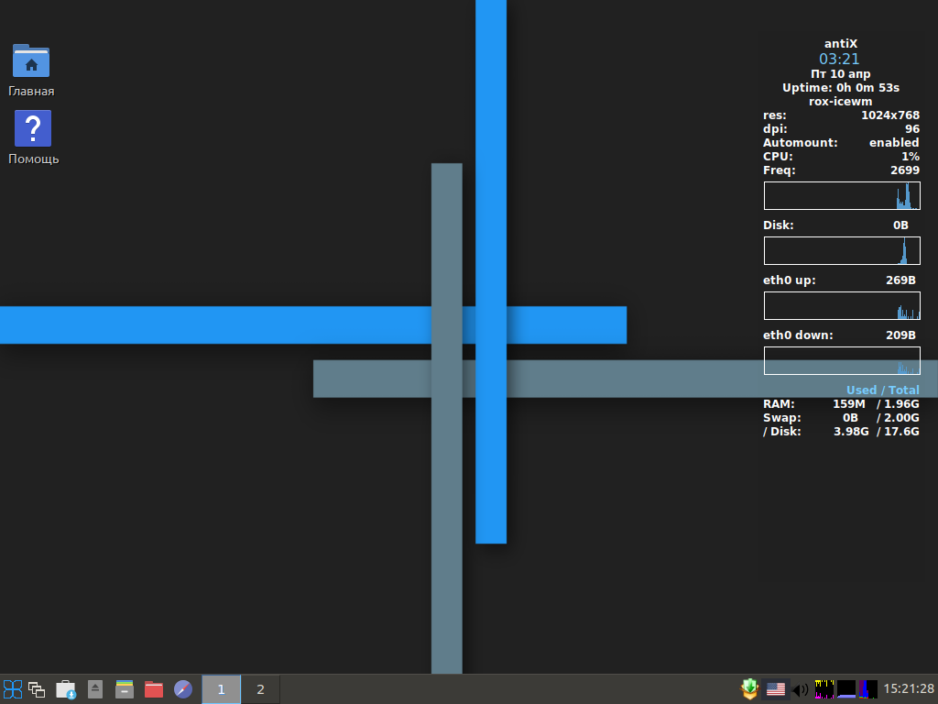Launch the compass web browser icon
938x704 pixels.
[x=183, y=689]
